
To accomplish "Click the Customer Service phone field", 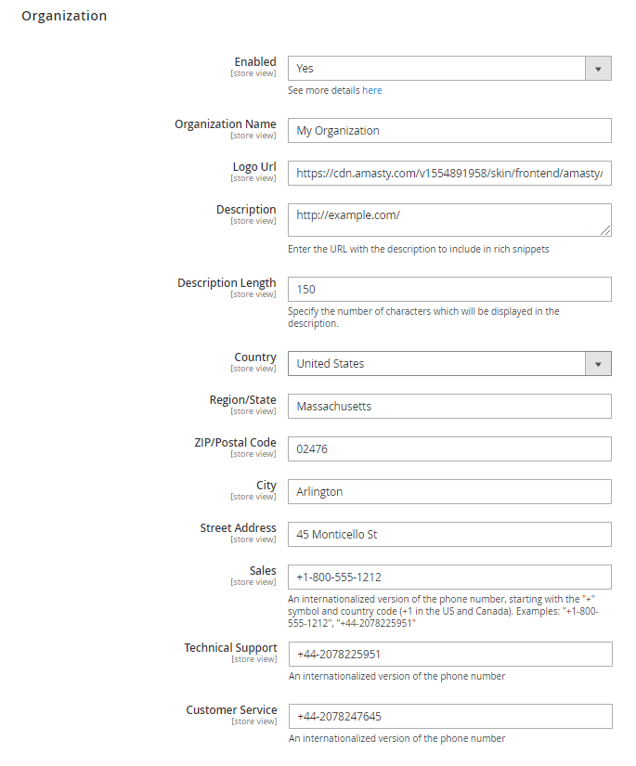I will coord(449,717).
